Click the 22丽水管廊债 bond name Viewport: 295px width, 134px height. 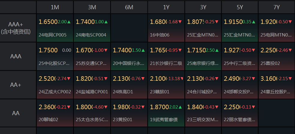coord(239,120)
